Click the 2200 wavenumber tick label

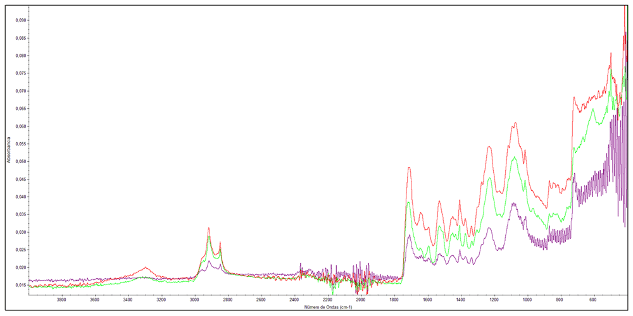tap(327, 300)
